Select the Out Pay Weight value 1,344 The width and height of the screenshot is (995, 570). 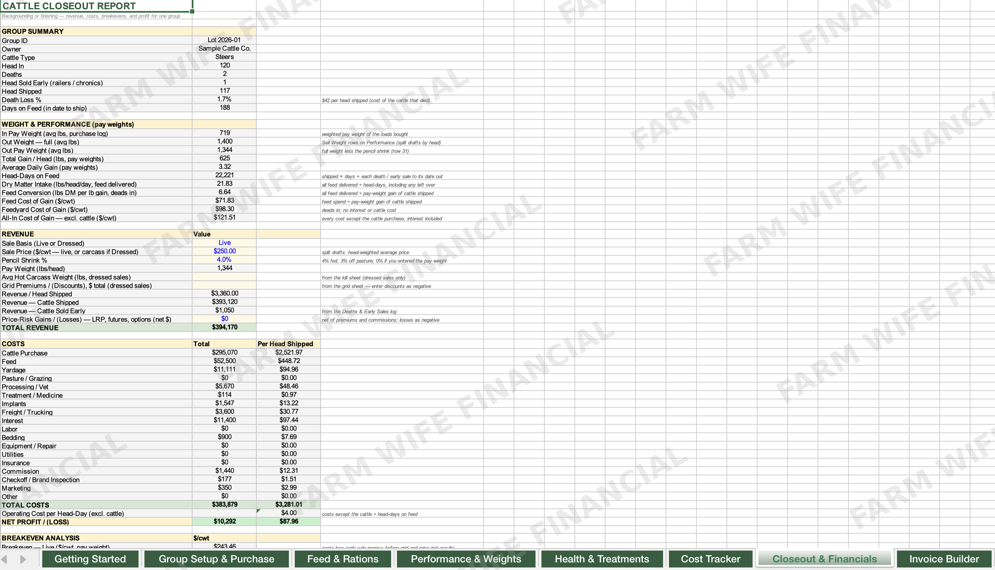(x=224, y=150)
